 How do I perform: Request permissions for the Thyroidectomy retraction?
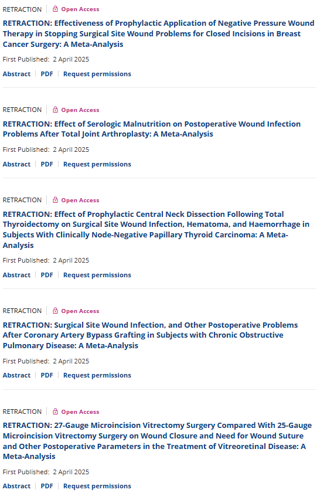click(97, 275)
